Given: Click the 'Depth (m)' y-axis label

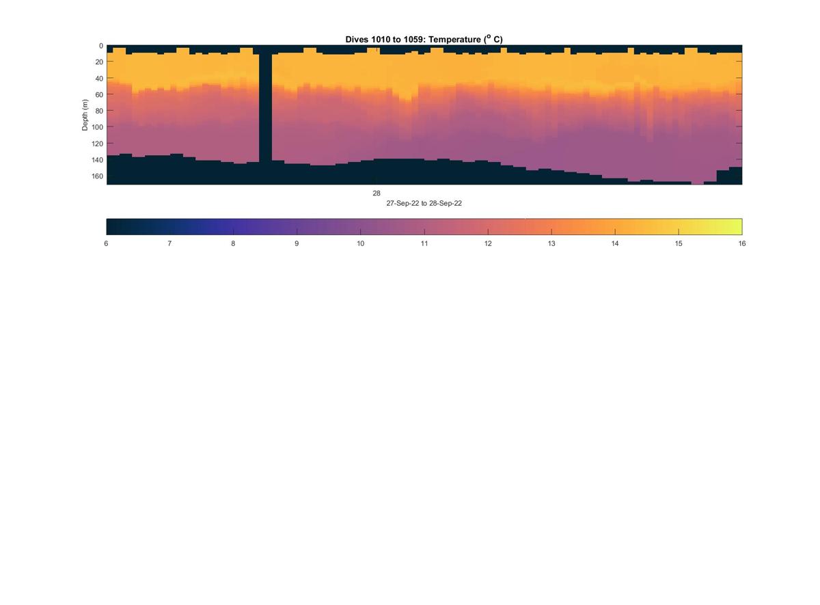Looking at the screenshot, I should click(85, 115).
